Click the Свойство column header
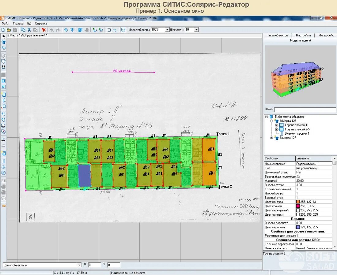The width and height of the screenshot is (337, 275). [280, 158]
